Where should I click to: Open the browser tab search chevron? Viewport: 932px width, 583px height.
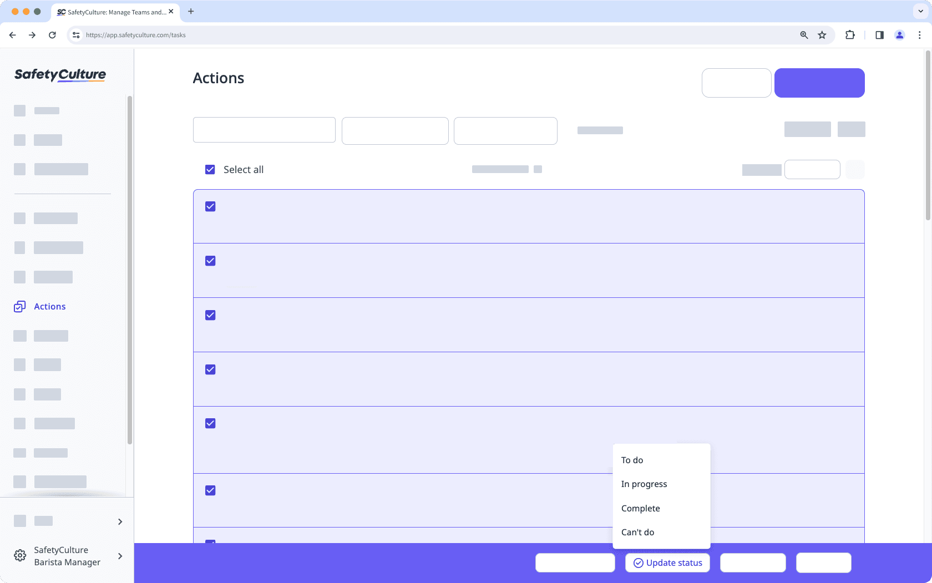[x=920, y=11]
